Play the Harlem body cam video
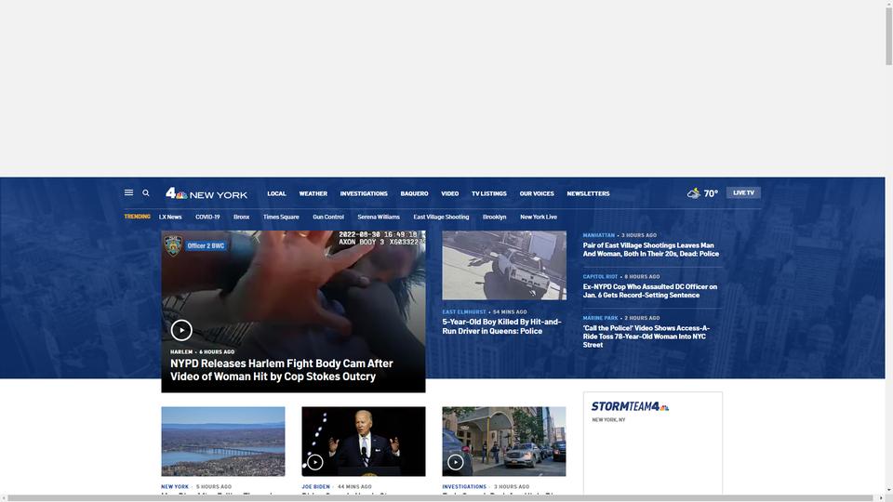893x502 pixels. click(181, 330)
